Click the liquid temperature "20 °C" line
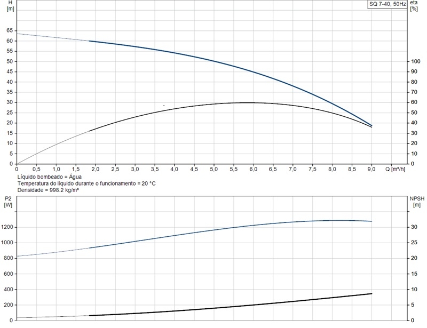This screenshot has width=427, height=328. coord(86,183)
